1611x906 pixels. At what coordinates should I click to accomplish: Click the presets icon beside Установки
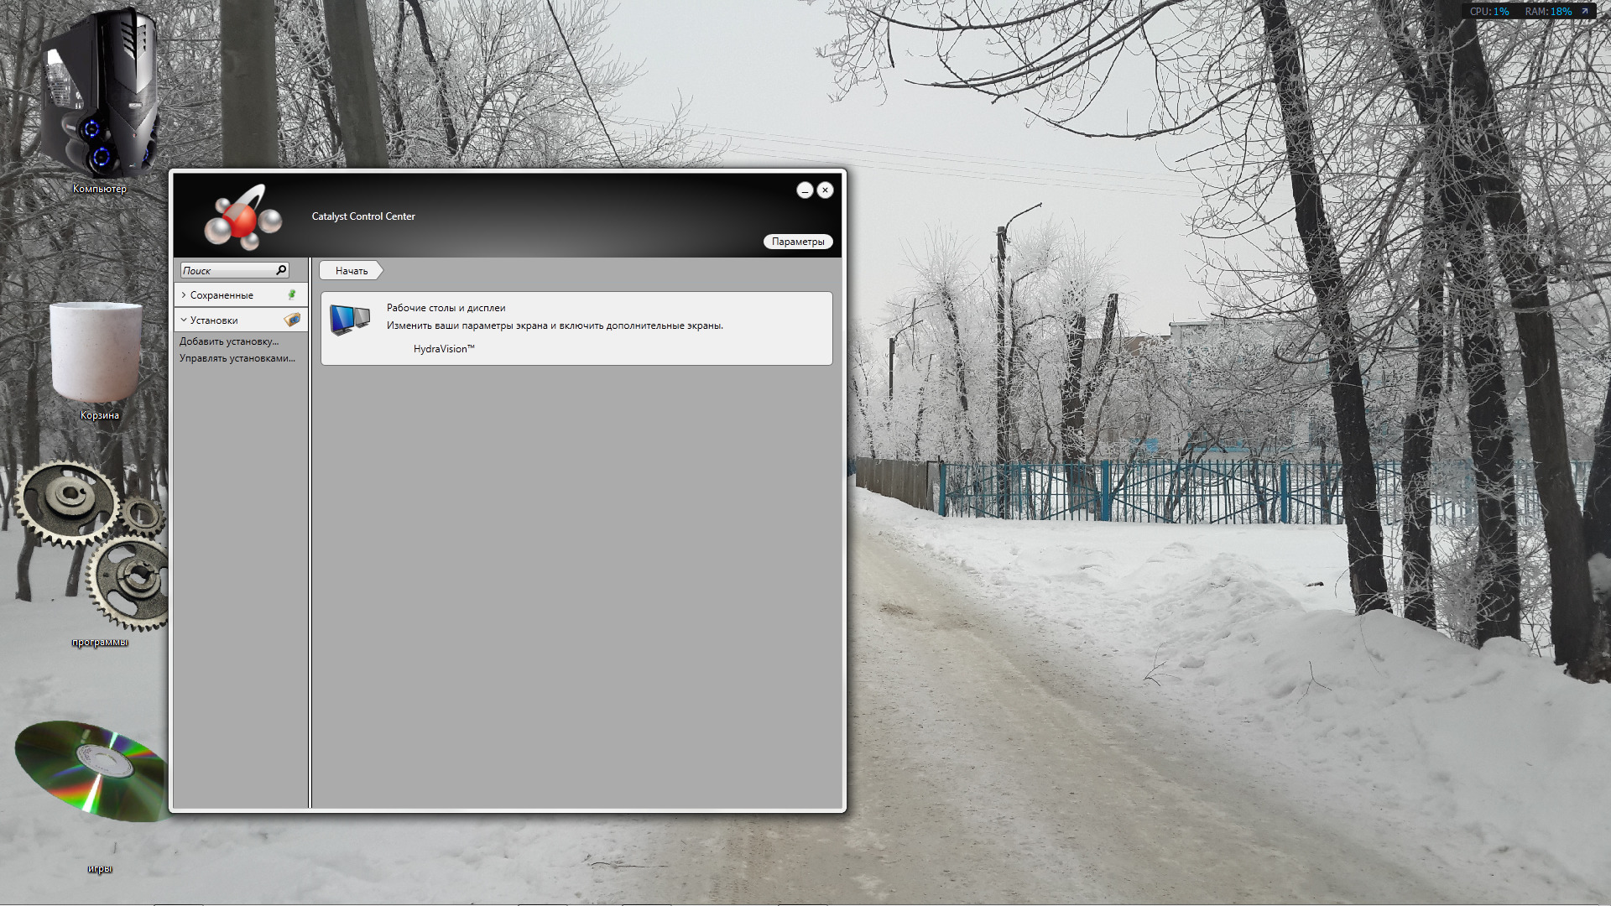[x=292, y=320]
